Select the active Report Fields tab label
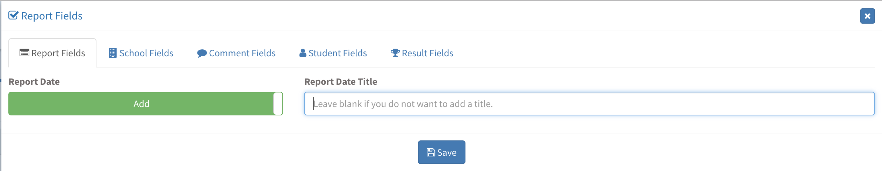882x171 pixels. (x=58, y=53)
